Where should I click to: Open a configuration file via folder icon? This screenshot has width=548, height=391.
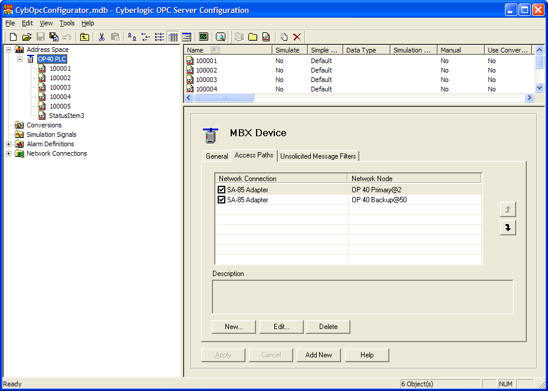[27, 37]
